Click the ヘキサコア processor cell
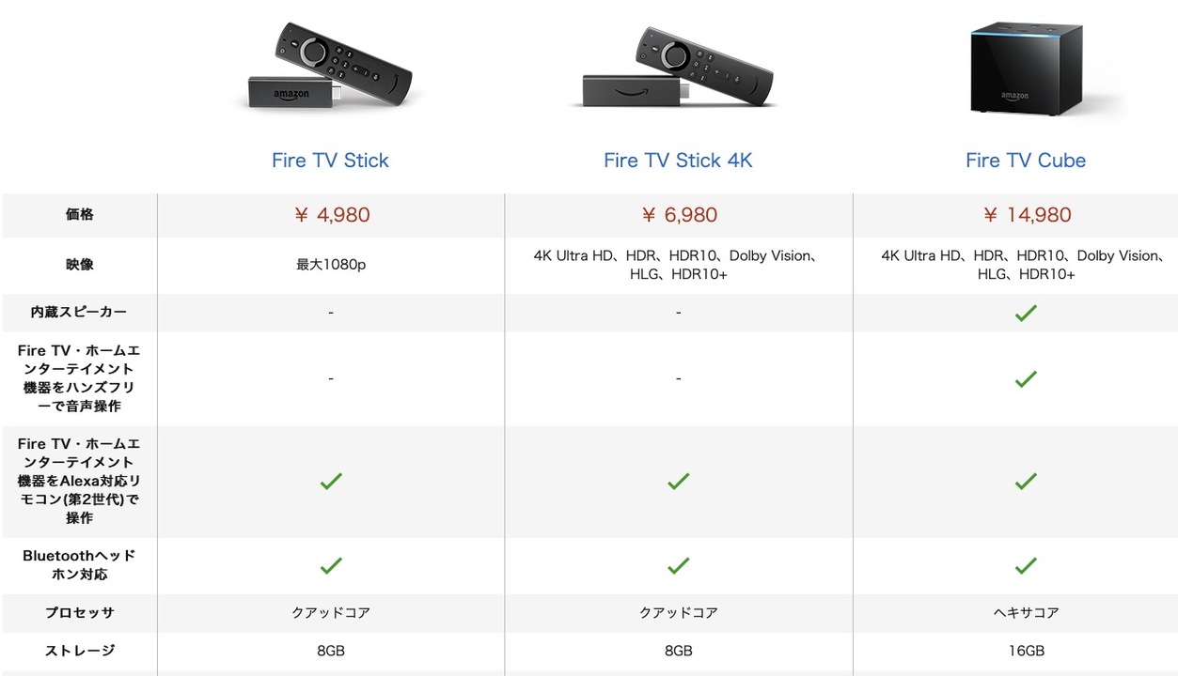The width and height of the screenshot is (1178, 676). click(1027, 613)
